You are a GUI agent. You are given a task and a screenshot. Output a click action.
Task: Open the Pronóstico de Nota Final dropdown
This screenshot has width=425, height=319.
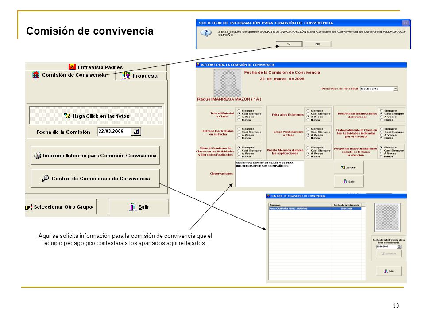(395, 89)
